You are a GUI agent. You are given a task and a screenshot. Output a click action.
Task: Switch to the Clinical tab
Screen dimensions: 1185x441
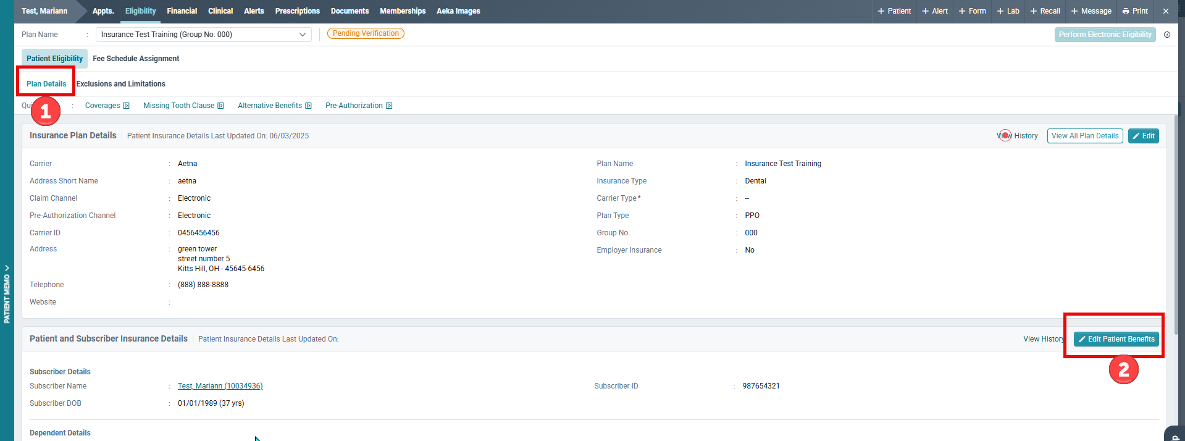(220, 11)
